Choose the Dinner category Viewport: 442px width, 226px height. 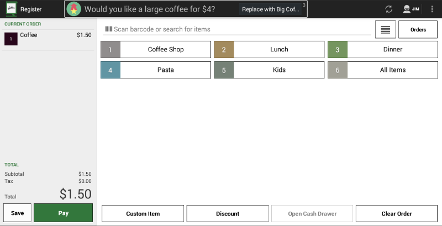[382, 49]
